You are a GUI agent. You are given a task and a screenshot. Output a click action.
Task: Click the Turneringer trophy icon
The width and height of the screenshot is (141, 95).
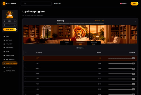point(4,48)
